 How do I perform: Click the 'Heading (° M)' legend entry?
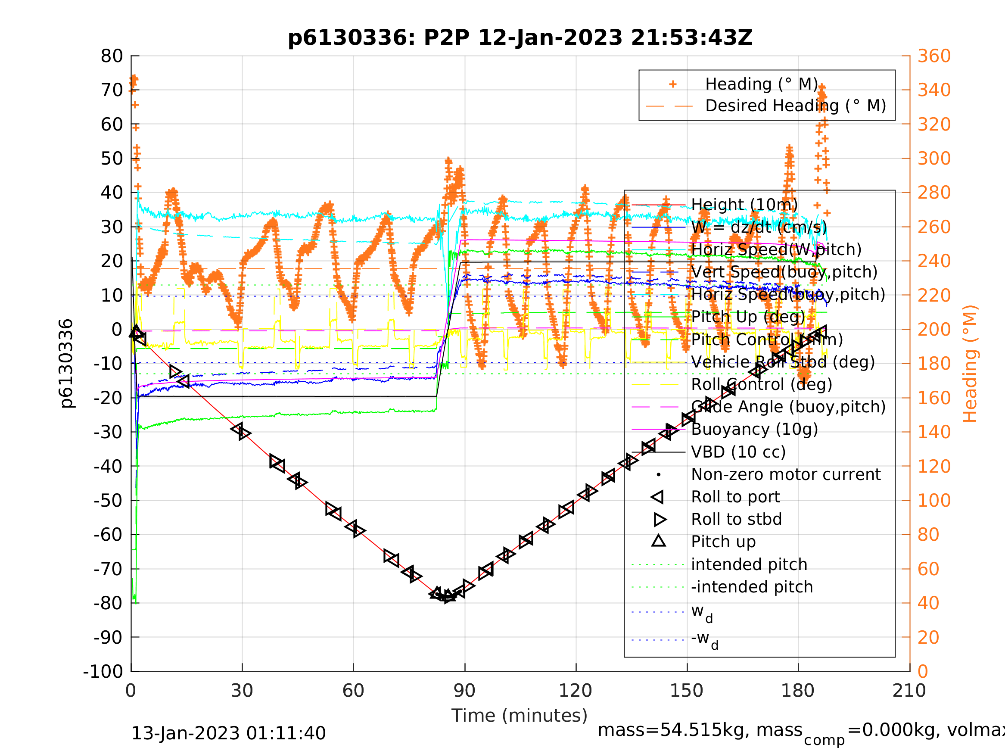tap(762, 84)
